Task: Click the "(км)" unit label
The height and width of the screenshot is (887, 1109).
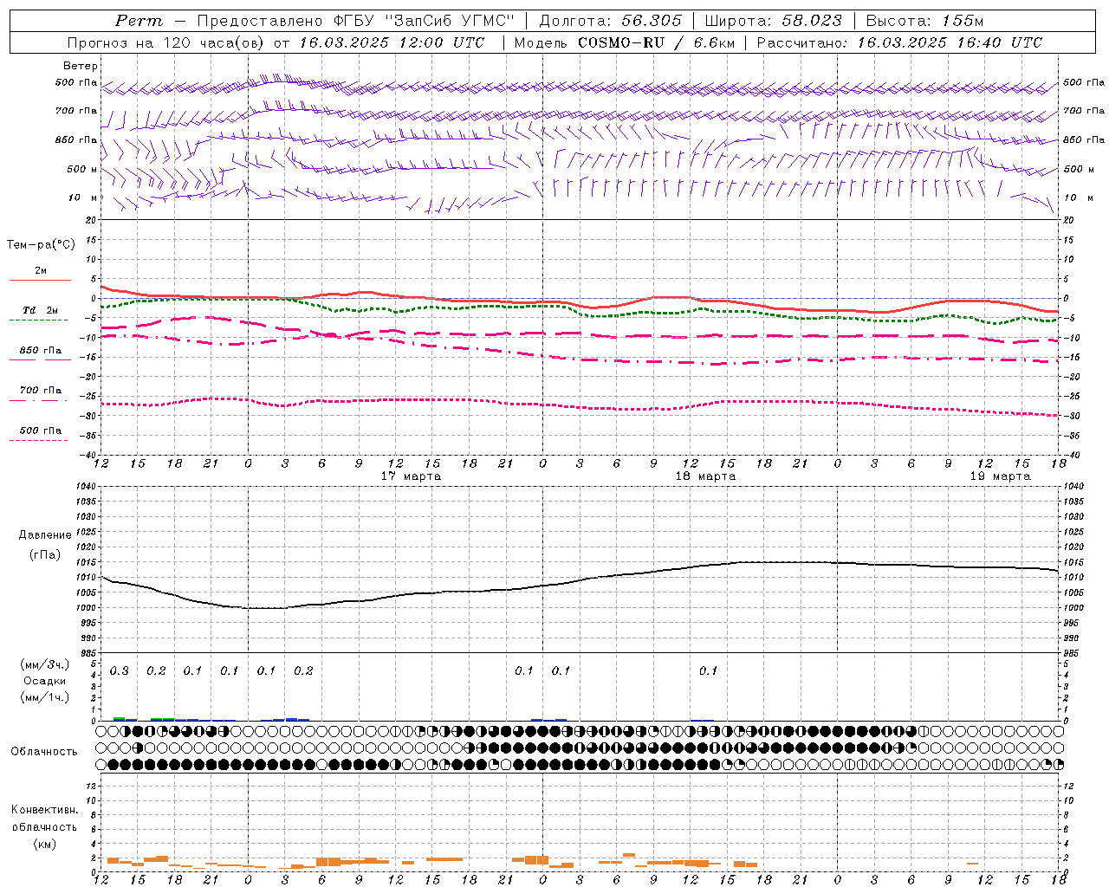Action: point(44,844)
